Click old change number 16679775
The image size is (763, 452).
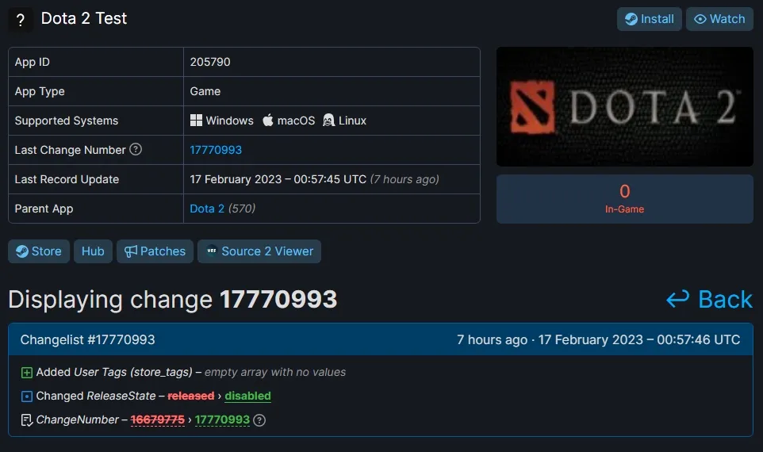click(158, 419)
